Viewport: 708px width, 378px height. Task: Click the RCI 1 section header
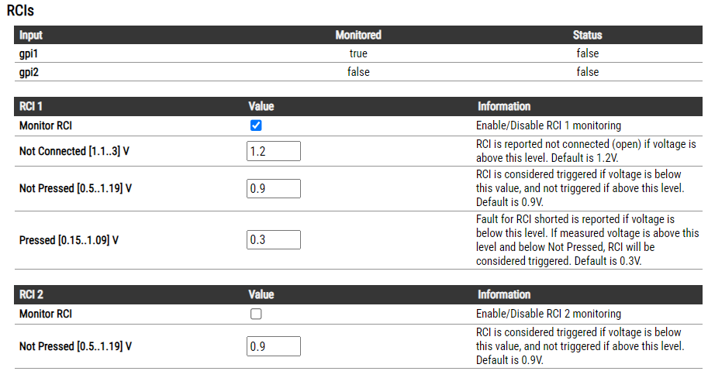33,106
